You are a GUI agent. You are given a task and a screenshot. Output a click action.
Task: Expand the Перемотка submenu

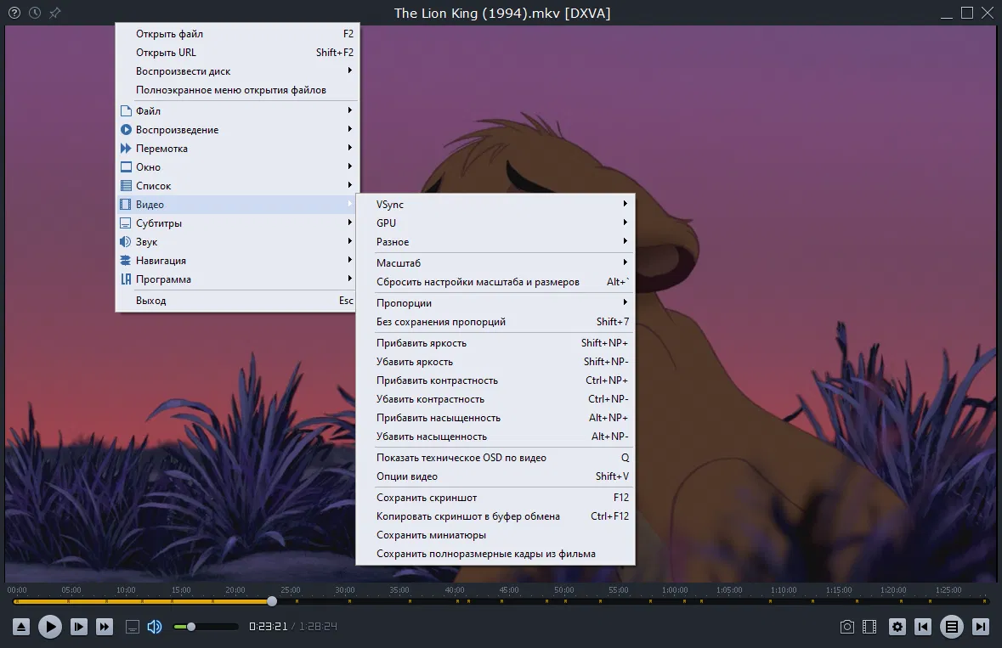pos(237,148)
